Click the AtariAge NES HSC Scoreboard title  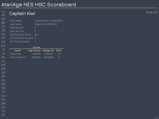39,5
